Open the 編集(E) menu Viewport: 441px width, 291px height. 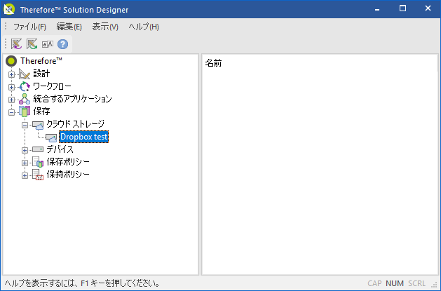point(69,27)
